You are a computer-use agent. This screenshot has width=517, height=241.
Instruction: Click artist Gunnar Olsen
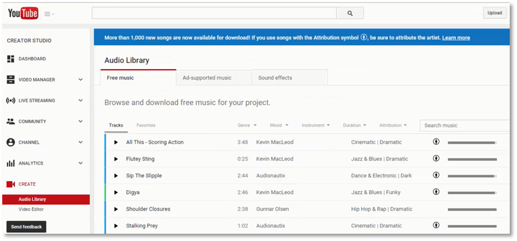272,209
